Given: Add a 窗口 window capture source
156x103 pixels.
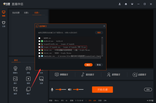Looking at the screenshot, I should pyautogui.click(x=28, y=91).
